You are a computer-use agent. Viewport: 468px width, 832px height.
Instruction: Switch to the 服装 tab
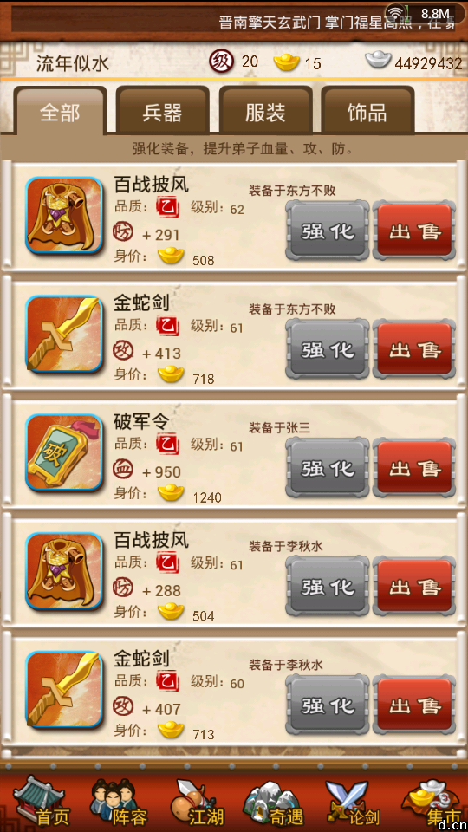(x=265, y=113)
